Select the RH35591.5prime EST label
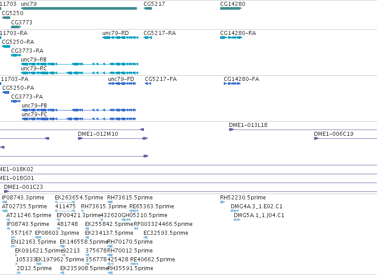 coord(130,268)
